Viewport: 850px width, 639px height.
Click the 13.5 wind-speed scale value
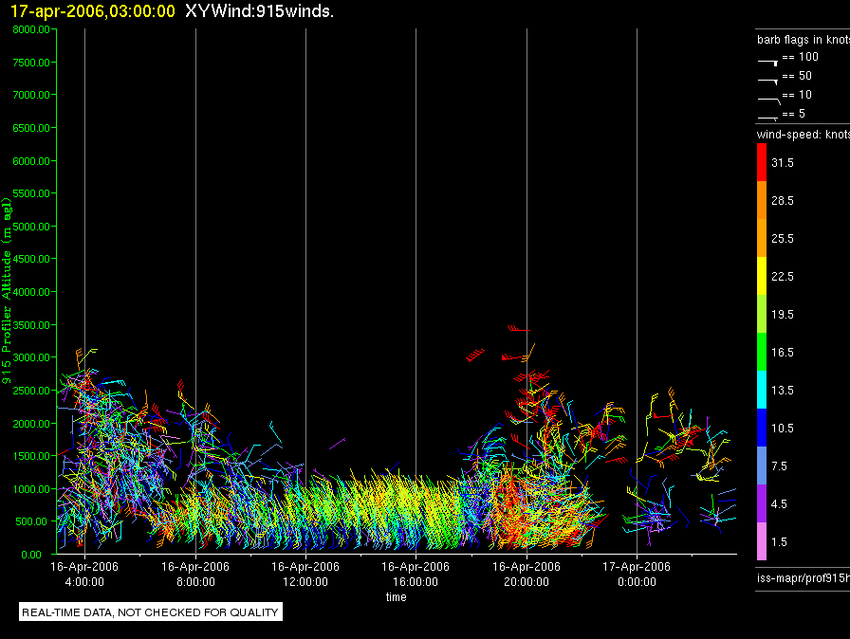click(783, 391)
